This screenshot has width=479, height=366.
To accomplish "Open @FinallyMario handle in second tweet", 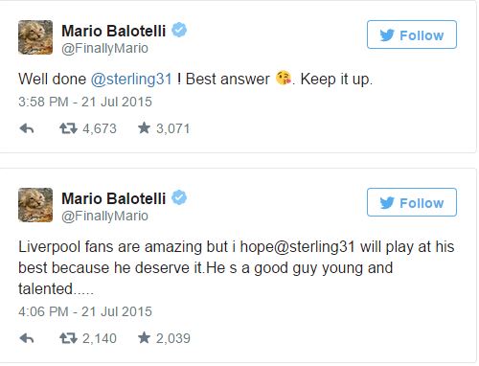I will (104, 217).
